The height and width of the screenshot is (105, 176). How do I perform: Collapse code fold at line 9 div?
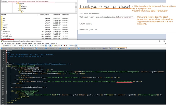tap(6, 66)
